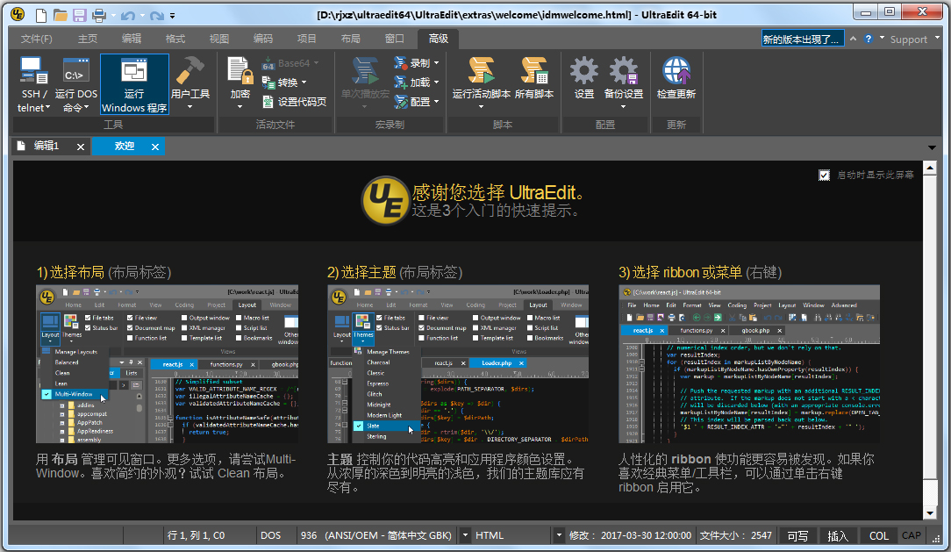
Task: Open a file with the folder icon
Action: pyautogui.click(x=60, y=15)
